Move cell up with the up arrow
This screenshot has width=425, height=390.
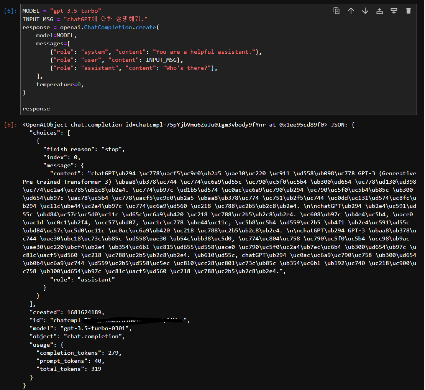[x=351, y=11]
